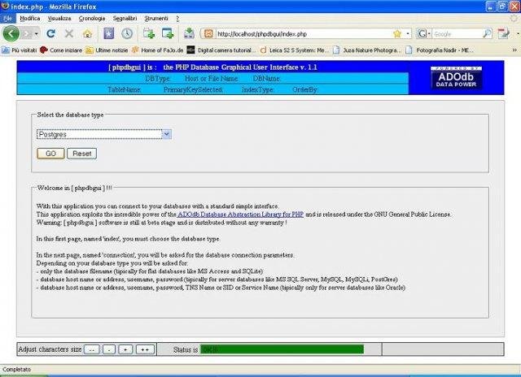
Task: Expand the address bar history dropdown
Action: (408, 34)
